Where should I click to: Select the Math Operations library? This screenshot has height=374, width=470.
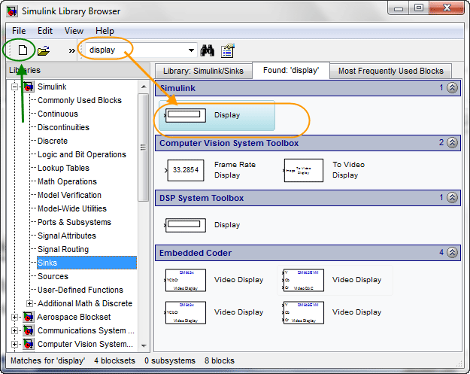pyautogui.click(x=67, y=181)
